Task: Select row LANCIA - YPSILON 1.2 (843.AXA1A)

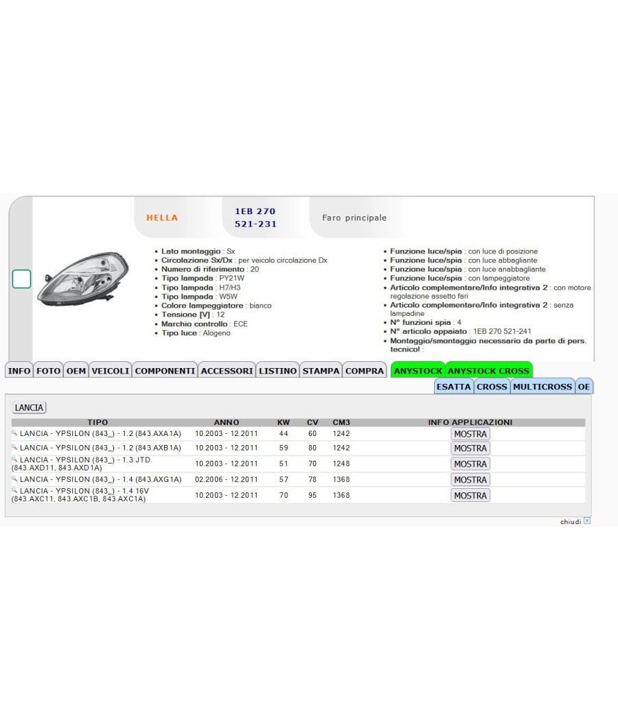Action: click(299, 433)
